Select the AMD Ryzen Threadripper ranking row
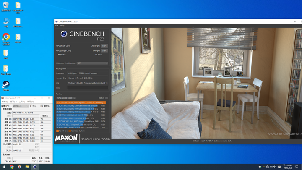 [x=81, y=121]
